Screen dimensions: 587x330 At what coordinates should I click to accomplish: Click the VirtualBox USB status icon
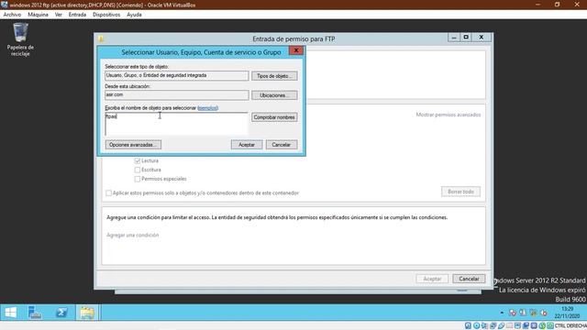(502, 326)
